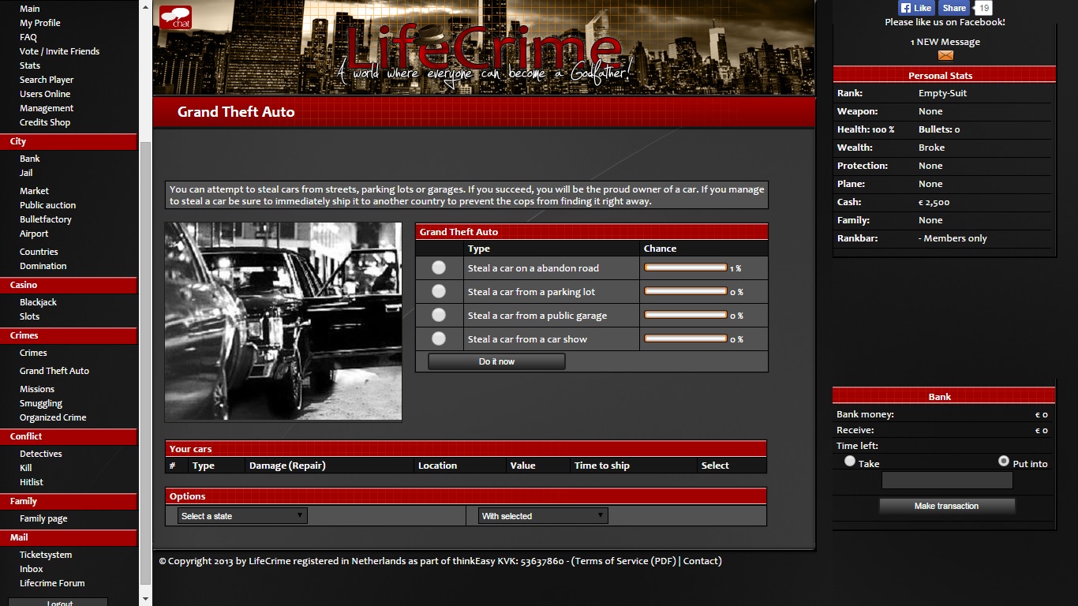Open the Hitlist

[x=32, y=482]
